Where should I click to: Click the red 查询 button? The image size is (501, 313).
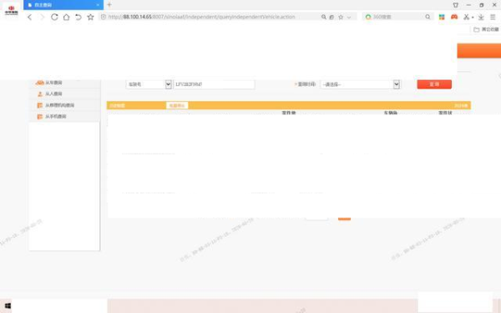point(434,84)
